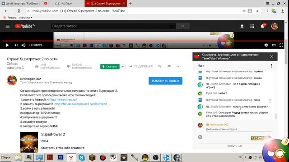The height and width of the screenshot is (162, 289).
Task: Open the папочка bookmarks folder dropdown
Action: pyautogui.click(x=26, y=18)
